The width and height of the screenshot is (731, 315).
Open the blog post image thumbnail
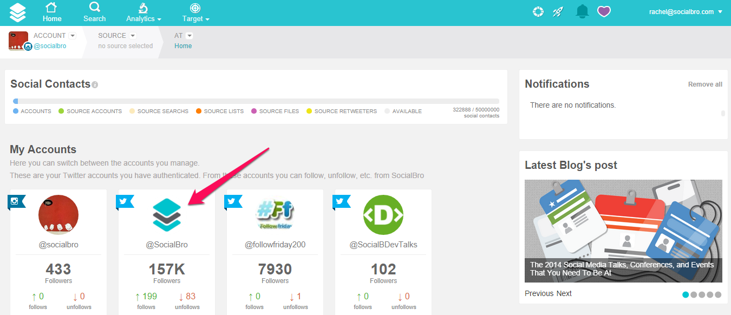pos(623,231)
